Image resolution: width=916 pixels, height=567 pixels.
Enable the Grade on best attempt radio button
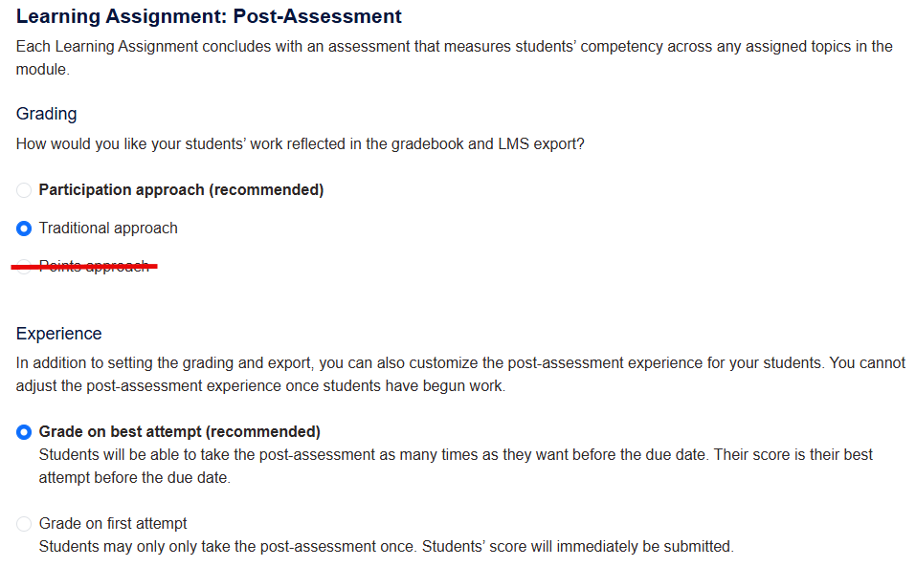click(24, 432)
